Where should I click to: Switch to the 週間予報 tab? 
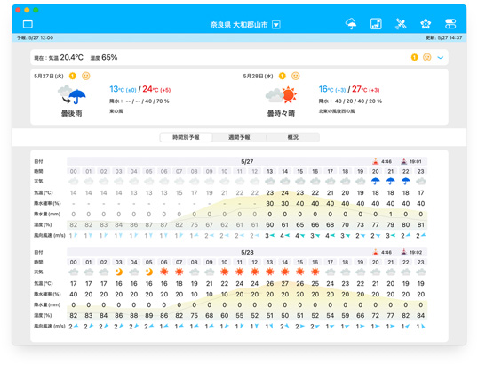coord(239,137)
